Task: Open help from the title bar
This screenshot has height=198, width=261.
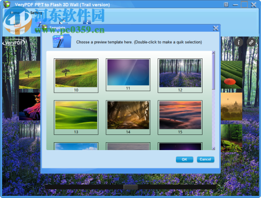Action: tap(226, 5)
